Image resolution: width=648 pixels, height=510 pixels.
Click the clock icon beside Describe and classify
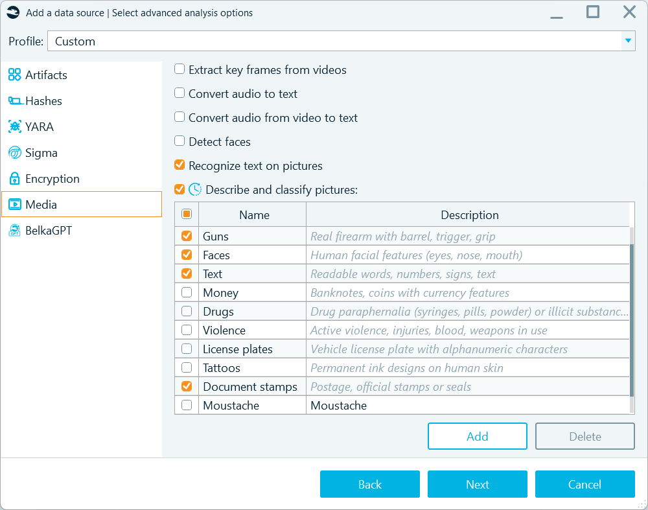tap(196, 189)
